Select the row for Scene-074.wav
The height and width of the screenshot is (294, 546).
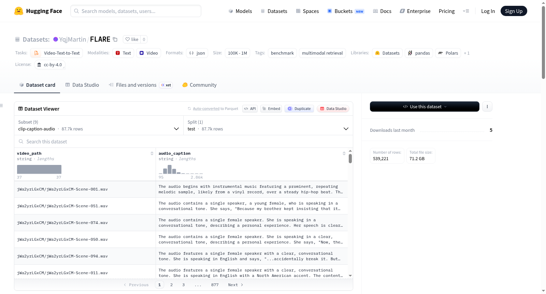(x=181, y=223)
